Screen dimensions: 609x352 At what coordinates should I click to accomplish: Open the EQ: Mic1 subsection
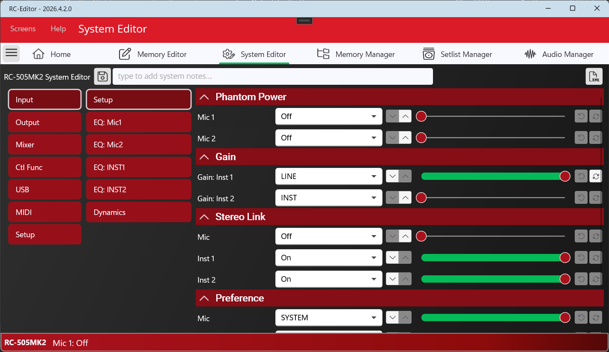point(139,122)
